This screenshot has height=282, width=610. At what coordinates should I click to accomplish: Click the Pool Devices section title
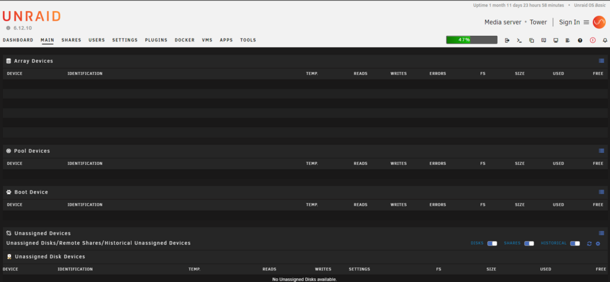click(32, 151)
